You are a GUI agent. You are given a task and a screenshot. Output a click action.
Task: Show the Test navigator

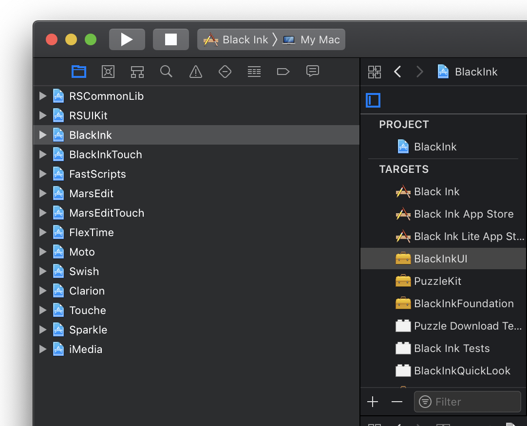(x=225, y=72)
